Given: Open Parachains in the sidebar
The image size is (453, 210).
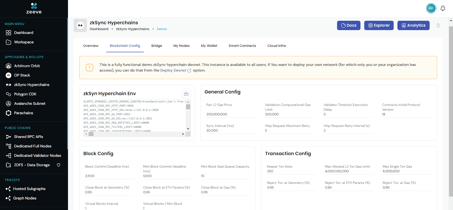Looking at the screenshot, I should 23,113.
